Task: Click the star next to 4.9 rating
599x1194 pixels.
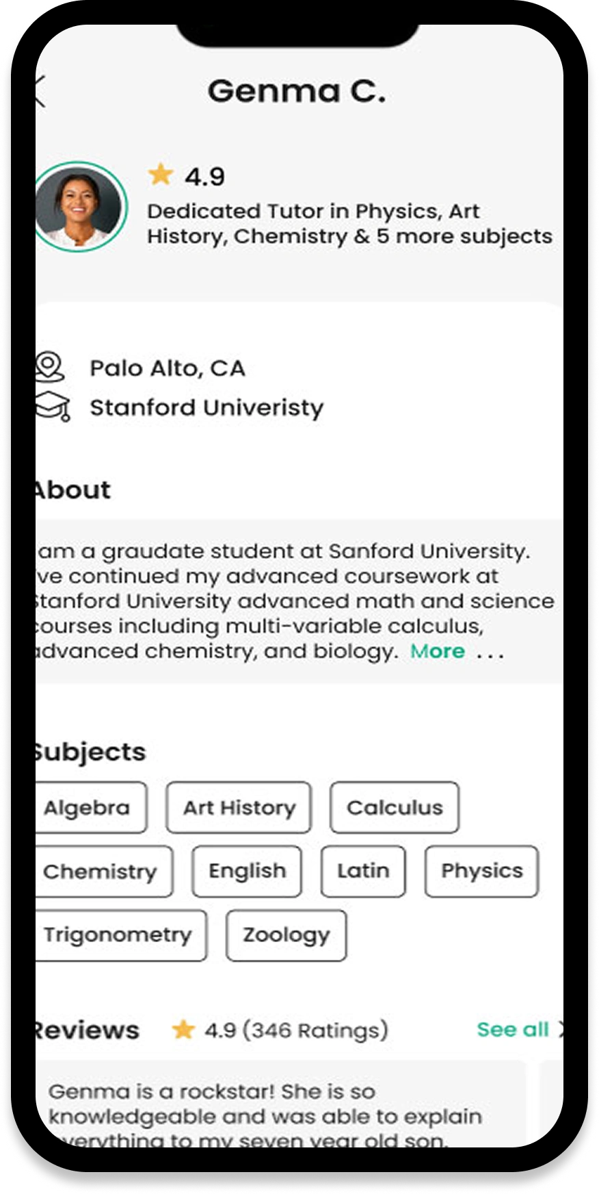Action: click(x=161, y=175)
